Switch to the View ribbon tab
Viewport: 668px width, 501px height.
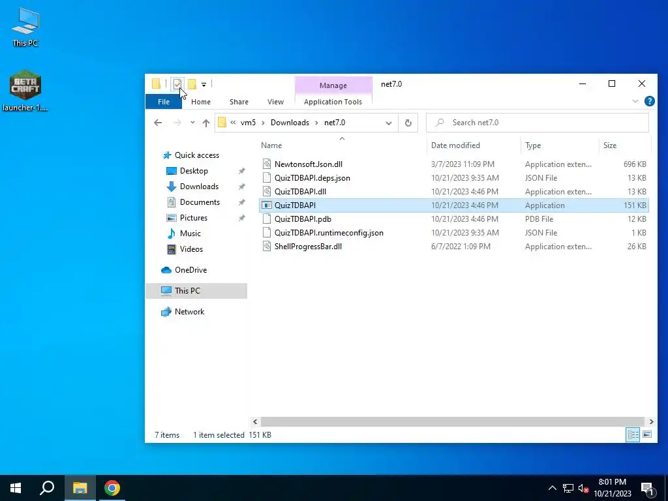(x=276, y=102)
